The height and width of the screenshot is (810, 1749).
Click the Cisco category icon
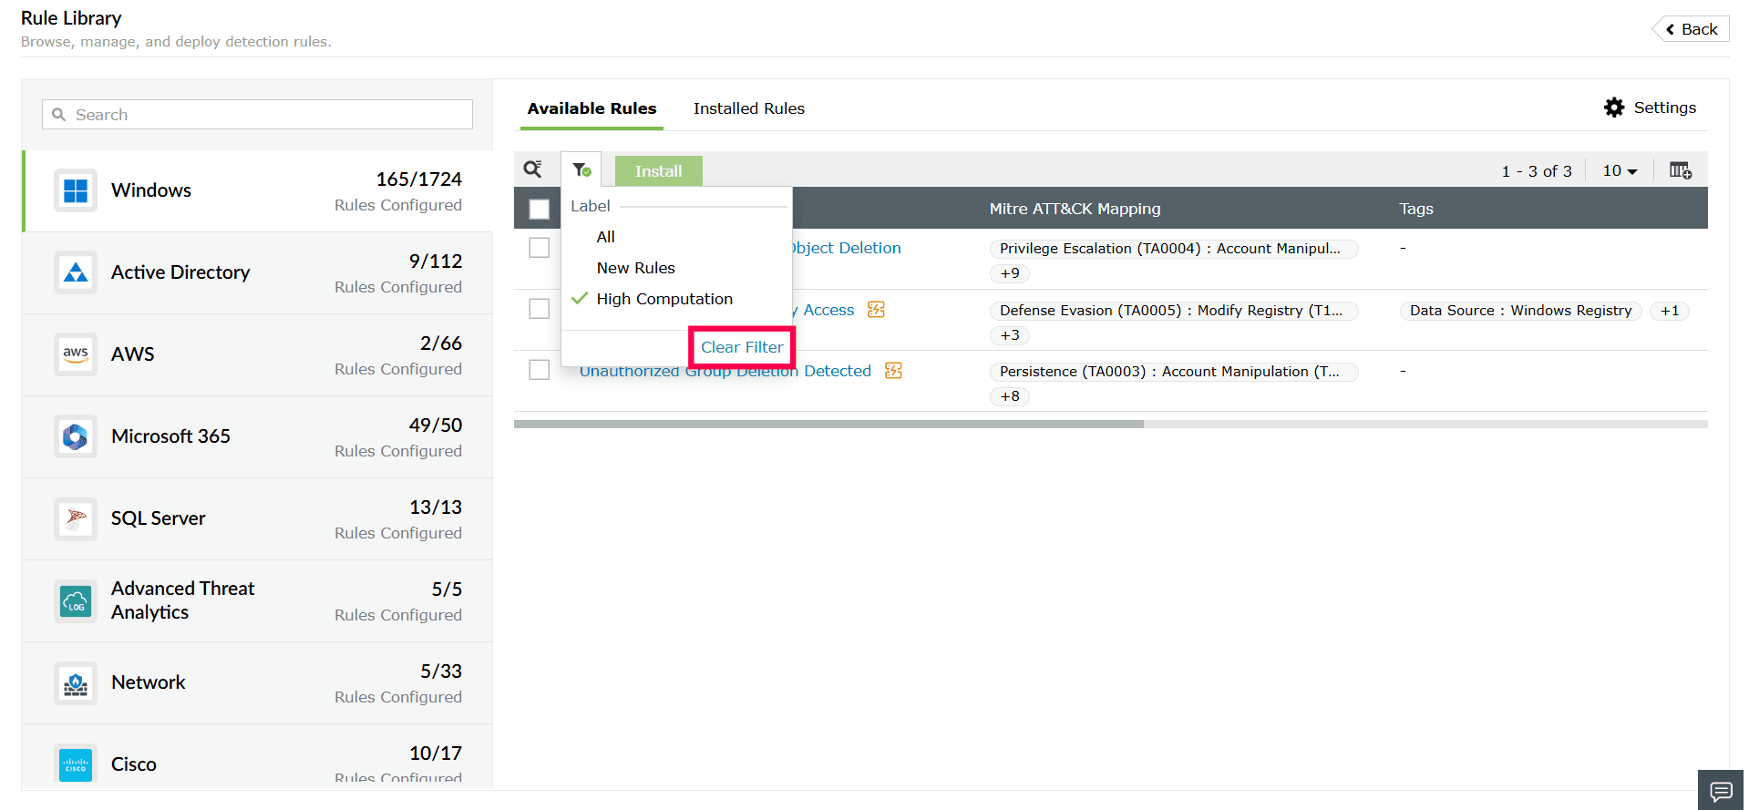coord(76,764)
